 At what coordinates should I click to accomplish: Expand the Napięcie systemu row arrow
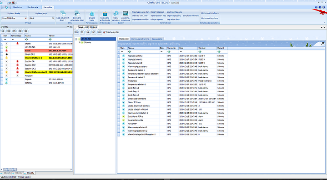(119, 56)
